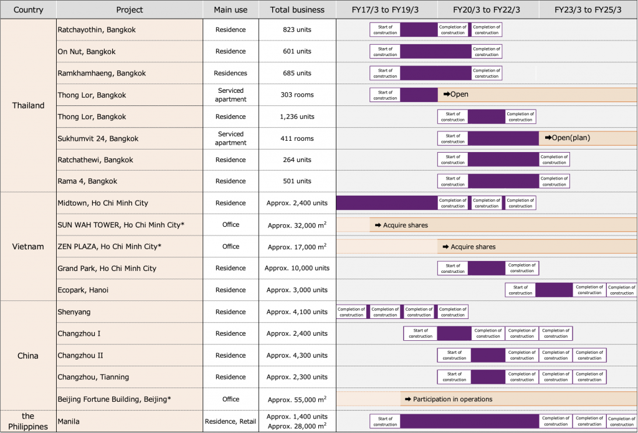
Task: Click the "Participation in operations" bar
Action: tap(519, 399)
